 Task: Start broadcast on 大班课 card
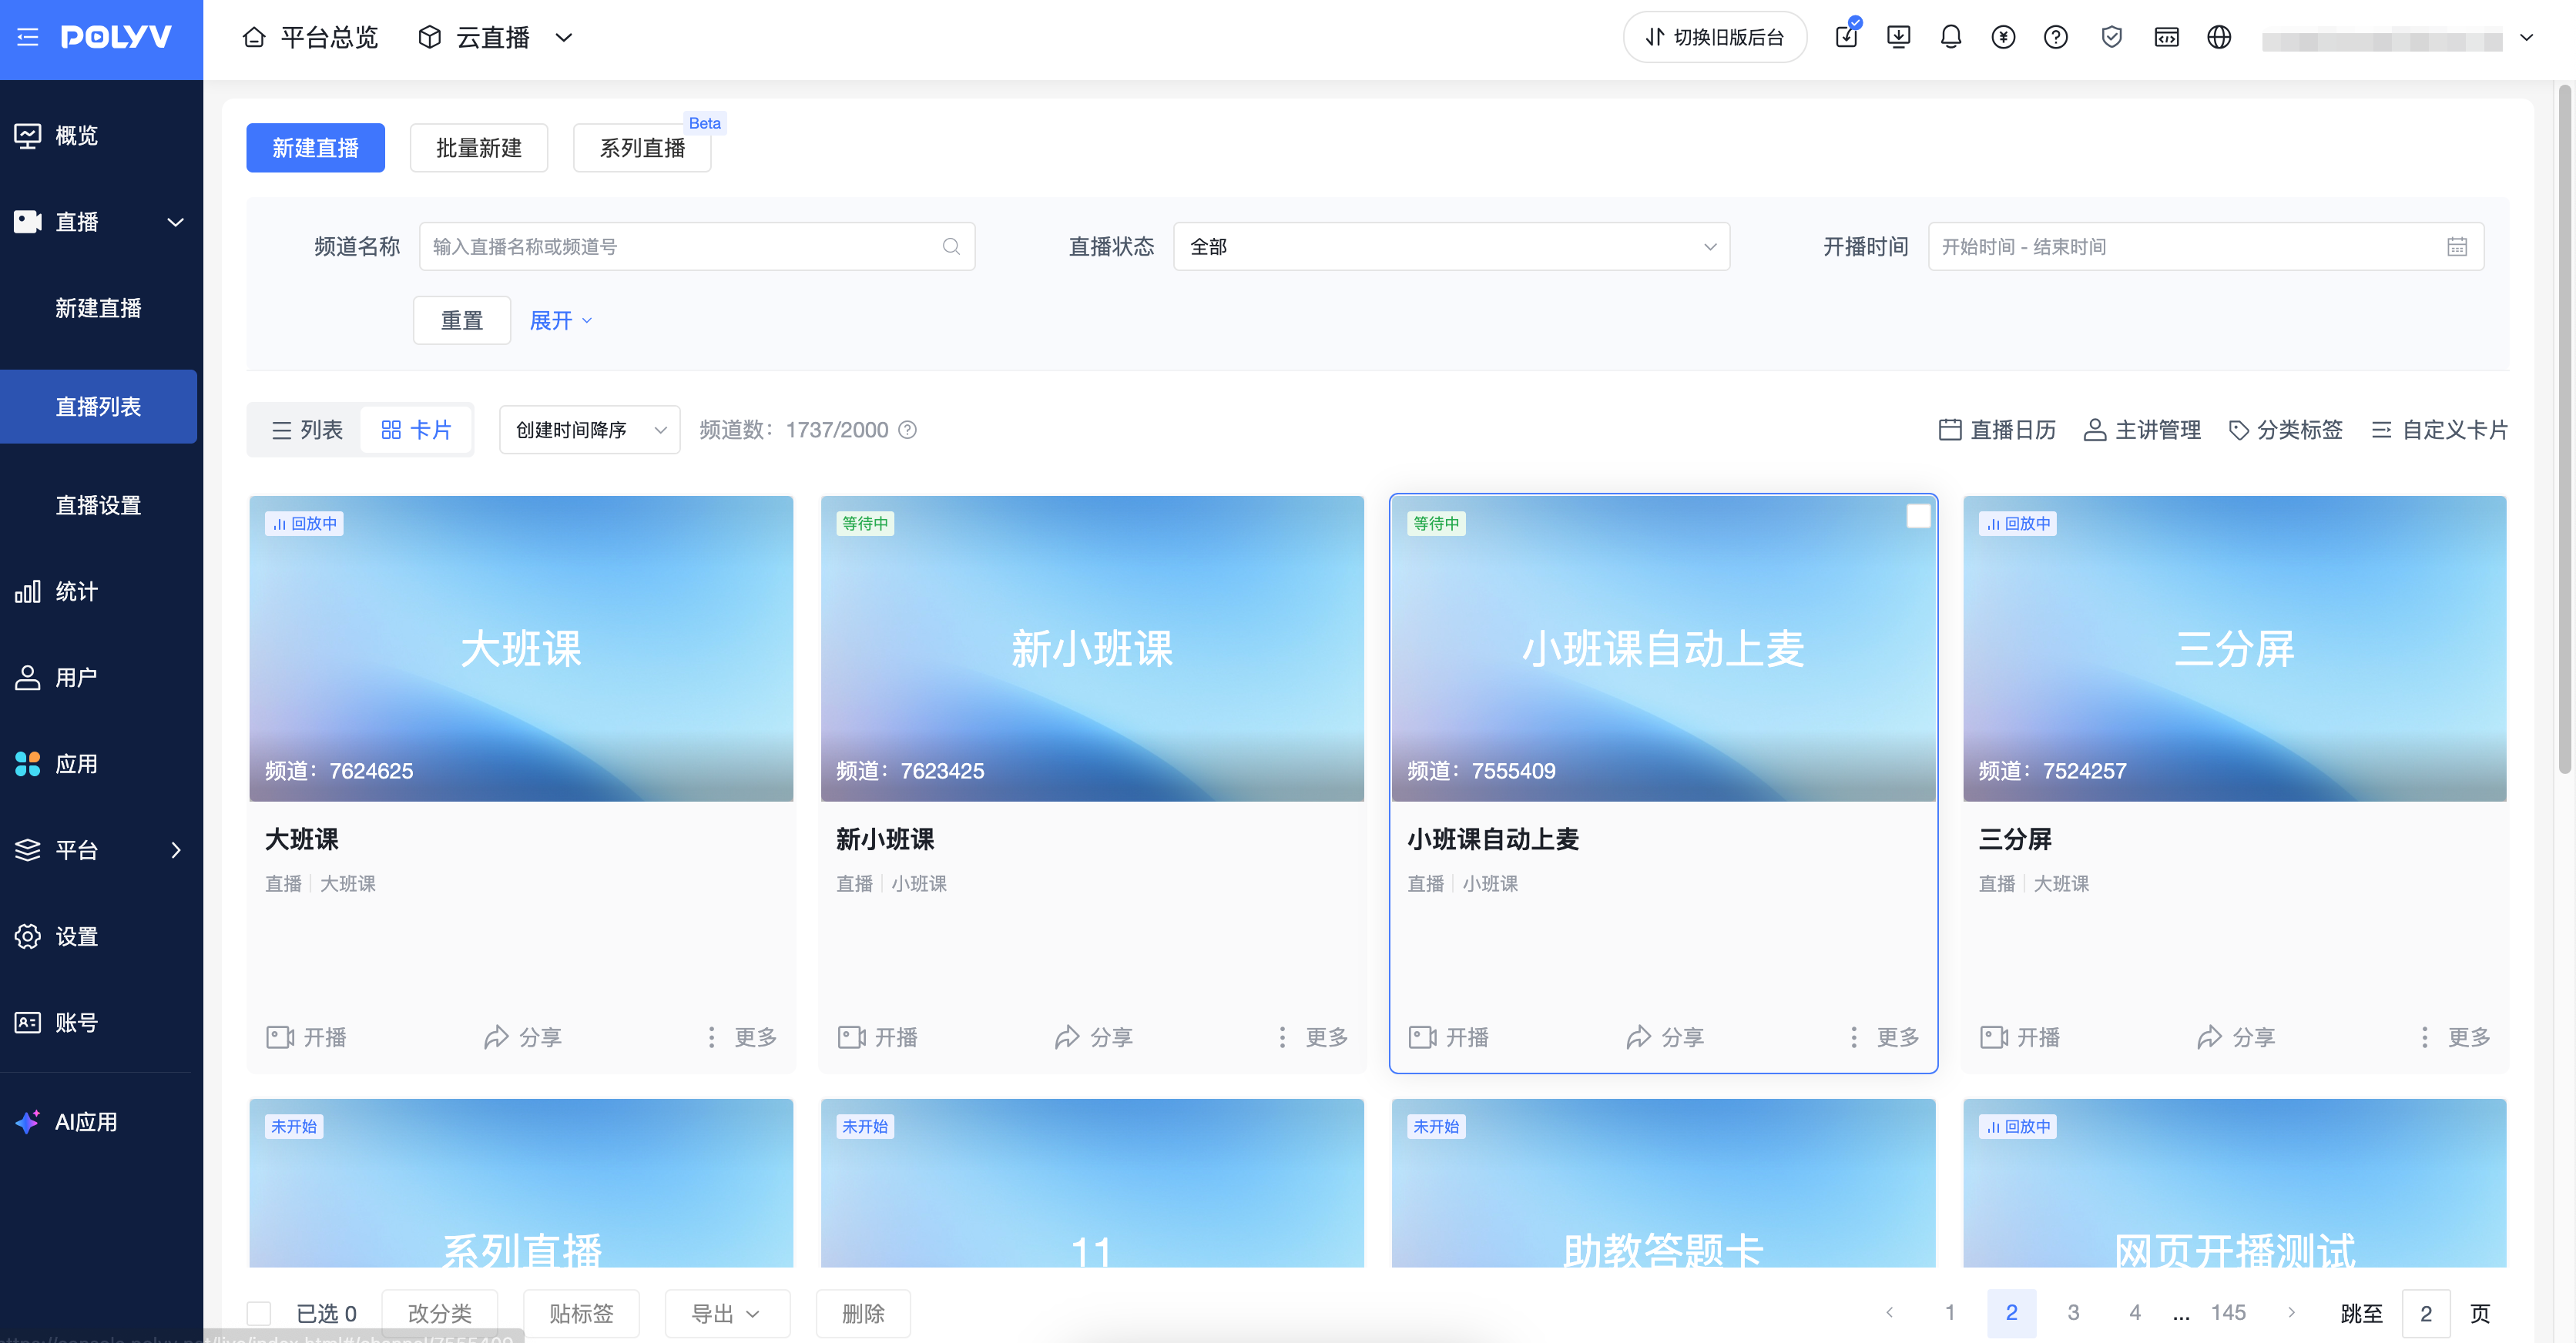306,1037
